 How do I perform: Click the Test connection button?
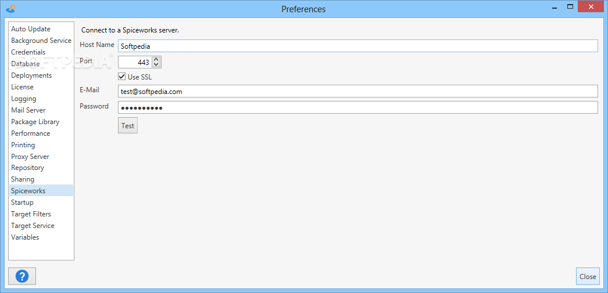(x=127, y=126)
